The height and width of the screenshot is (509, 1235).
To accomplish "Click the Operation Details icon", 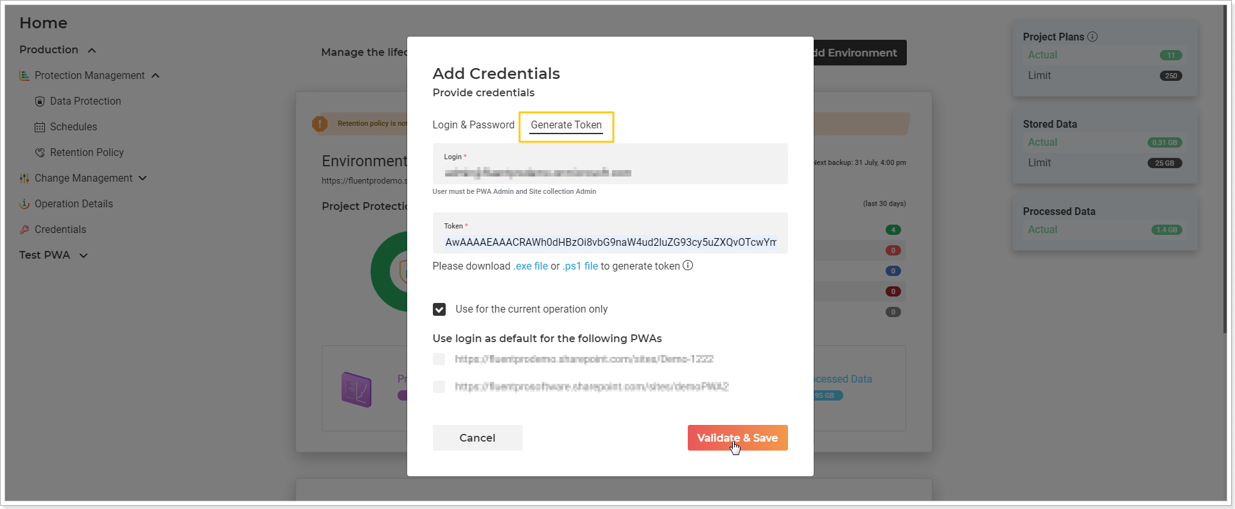I will pos(24,204).
